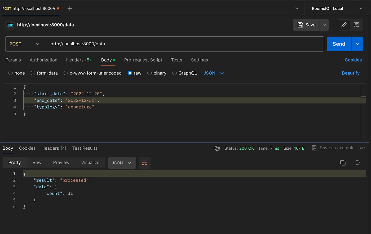Select the raw body type radio
The height and width of the screenshot is (234, 371).
[x=130, y=73]
